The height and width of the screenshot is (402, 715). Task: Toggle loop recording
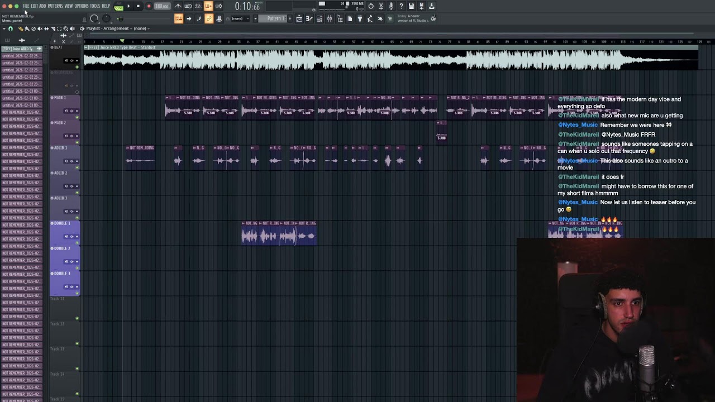[x=218, y=6]
